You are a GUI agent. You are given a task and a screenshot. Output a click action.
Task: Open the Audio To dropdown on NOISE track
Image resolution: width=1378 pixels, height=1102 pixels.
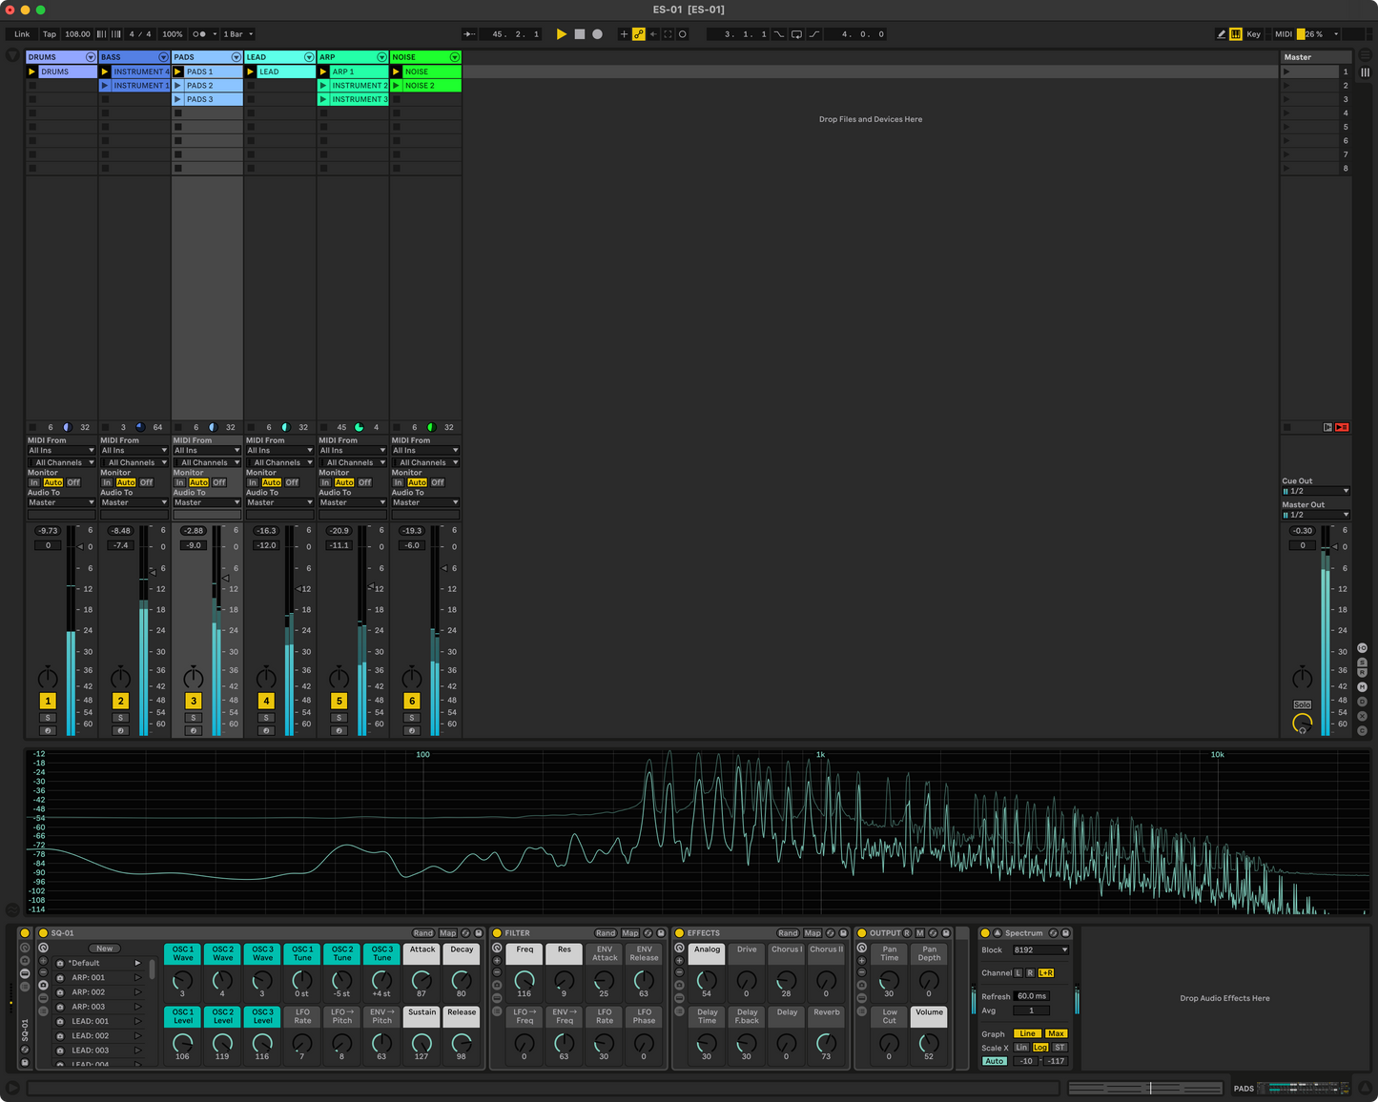tap(425, 502)
